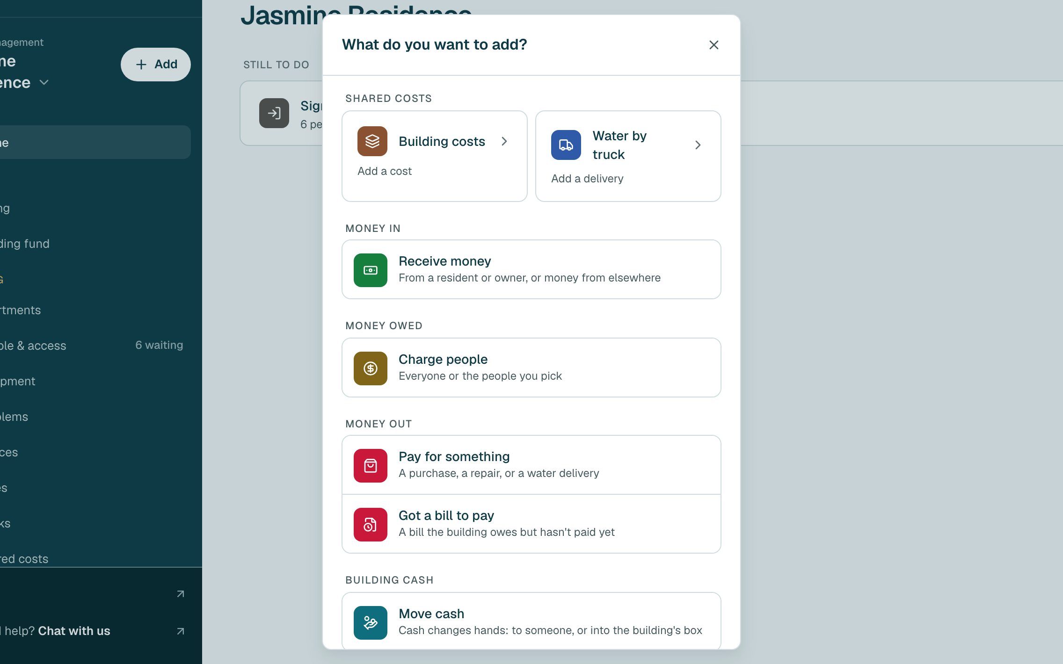Click Add a cost under Building costs
The height and width of the screenshot is (664, 1063).
tap(385, 171)
